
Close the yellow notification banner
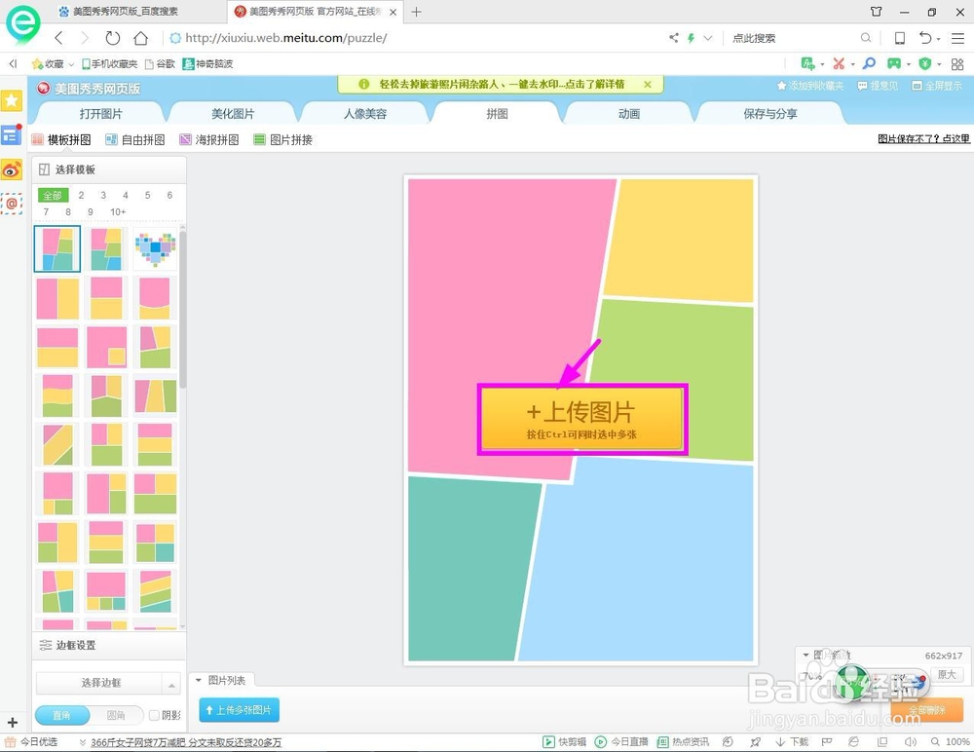(x=648, y=84)
